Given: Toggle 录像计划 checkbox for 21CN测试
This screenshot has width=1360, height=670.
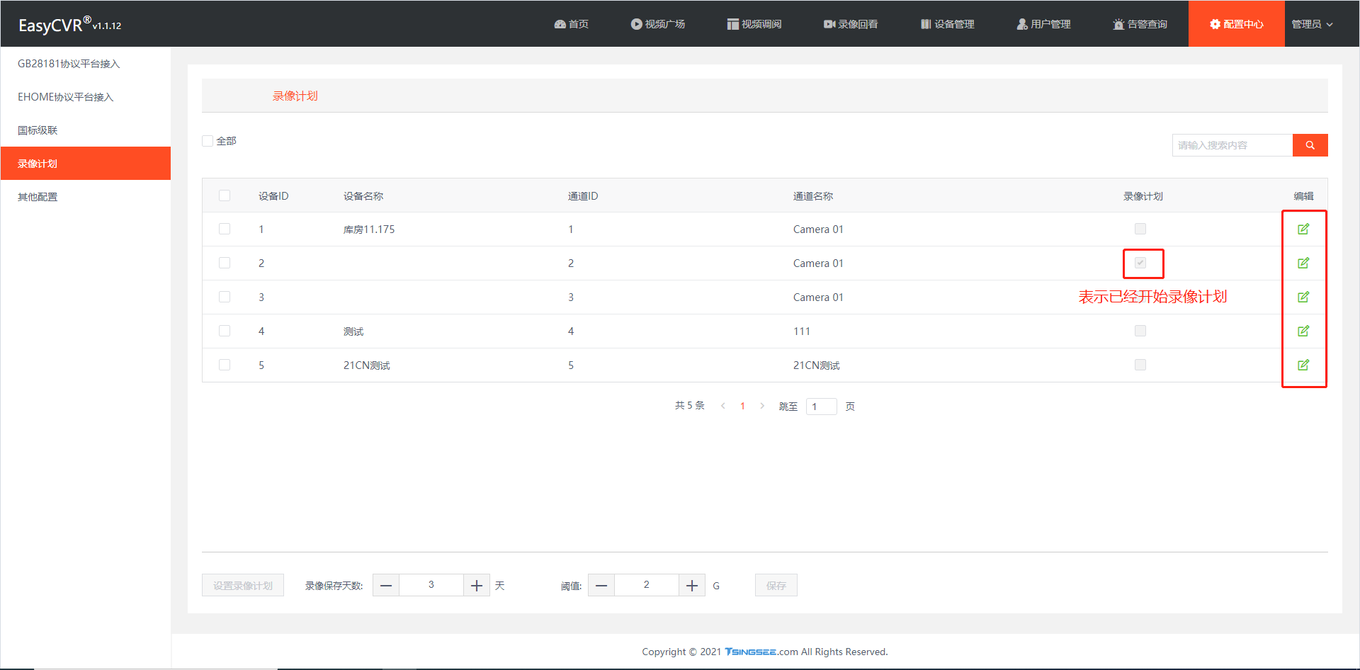Looking at the screenshot, I should tap(1140, 365).
